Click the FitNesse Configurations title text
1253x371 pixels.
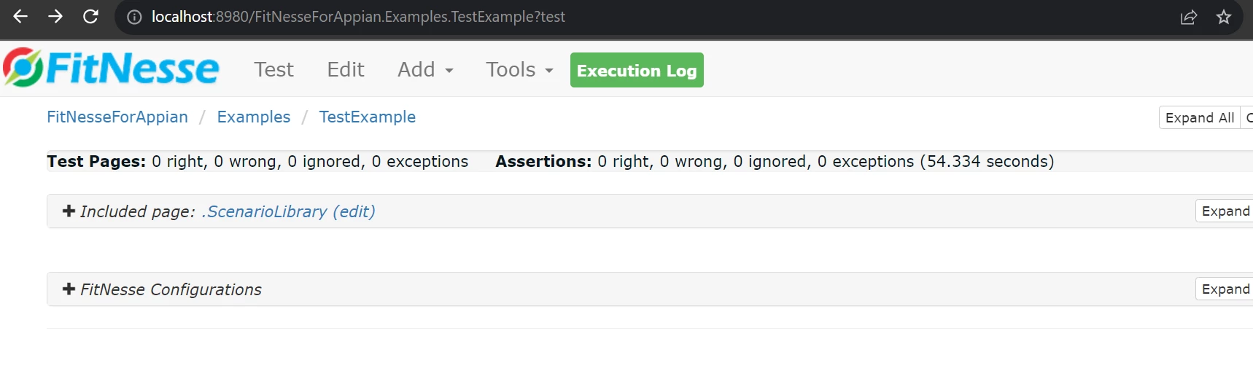171,289
